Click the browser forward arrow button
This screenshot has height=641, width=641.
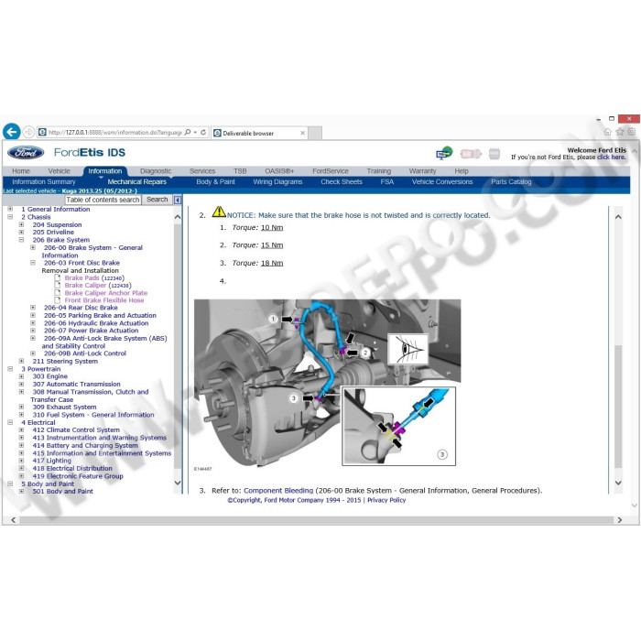tap(28, 132)
